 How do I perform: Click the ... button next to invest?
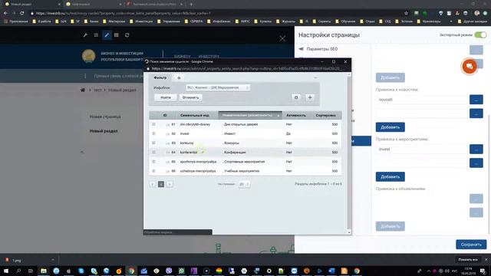coord(476,149)
